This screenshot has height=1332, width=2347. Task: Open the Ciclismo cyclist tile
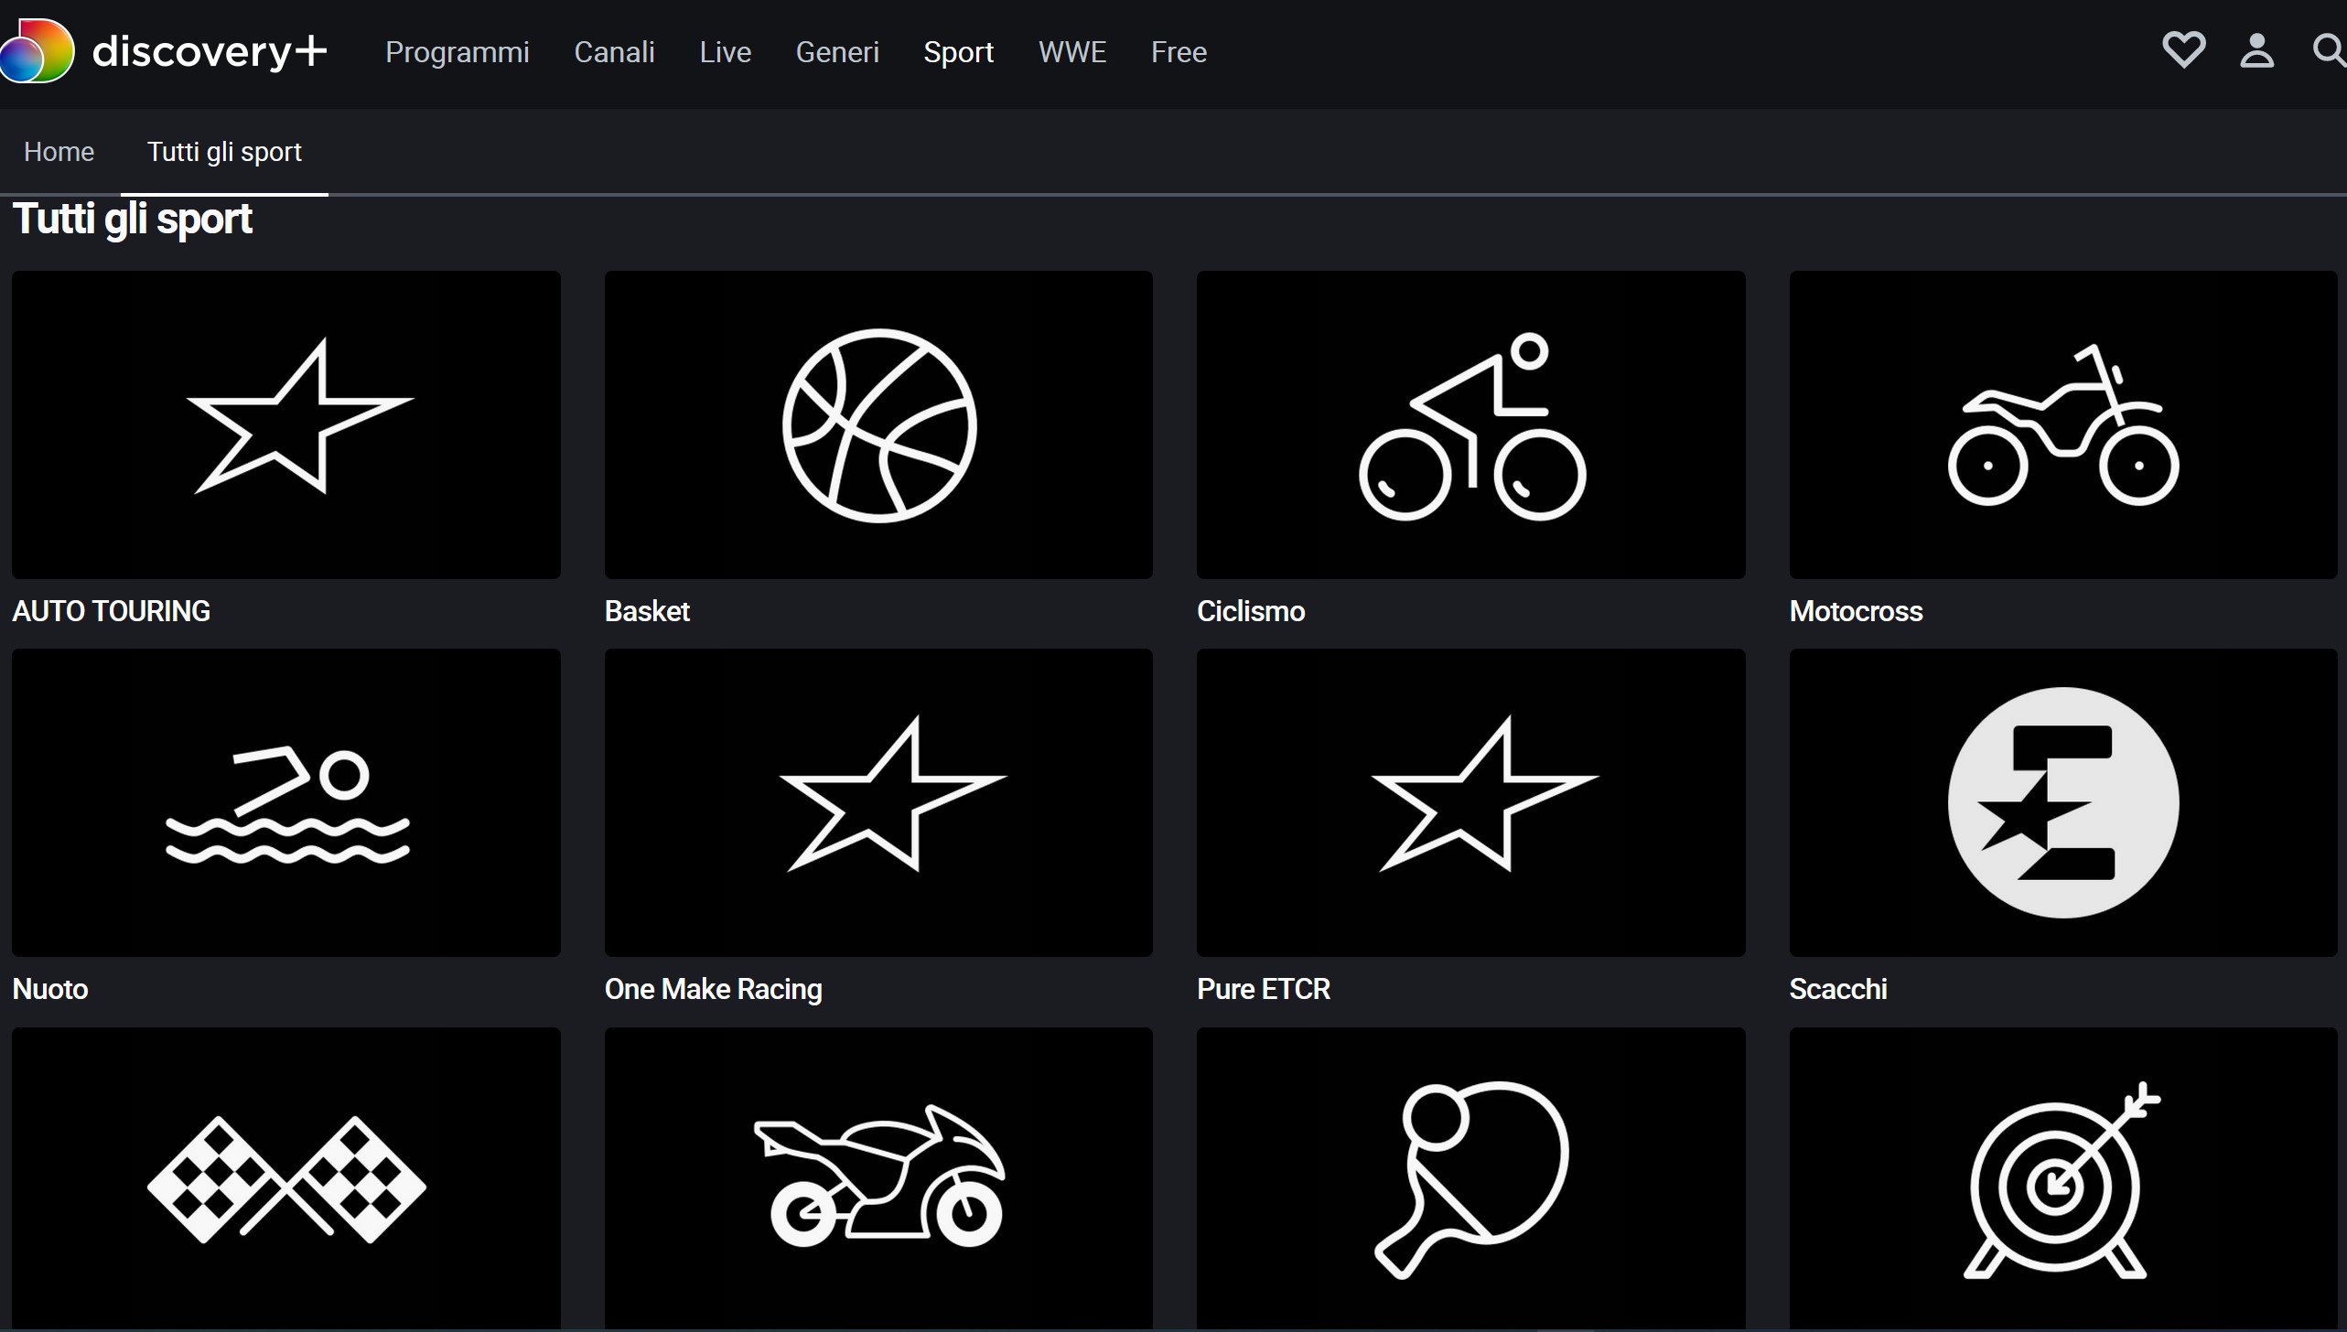click(1470, 424)
